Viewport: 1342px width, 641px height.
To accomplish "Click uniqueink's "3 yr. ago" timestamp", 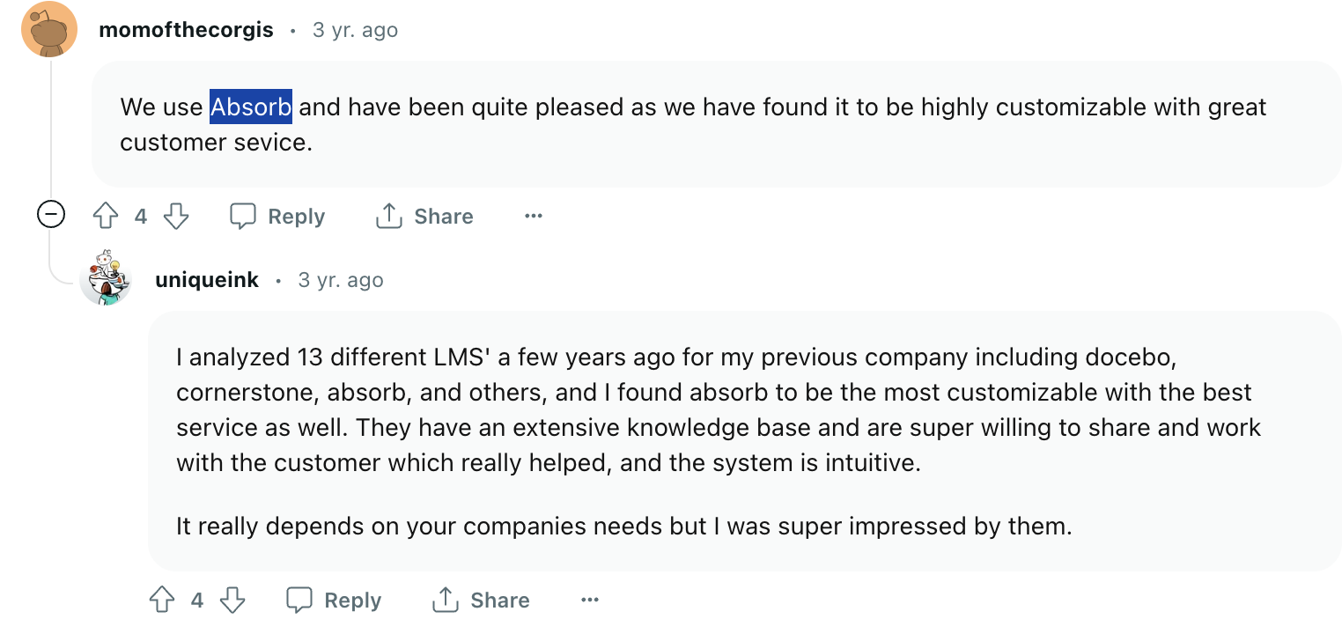I will click(341, 280).
